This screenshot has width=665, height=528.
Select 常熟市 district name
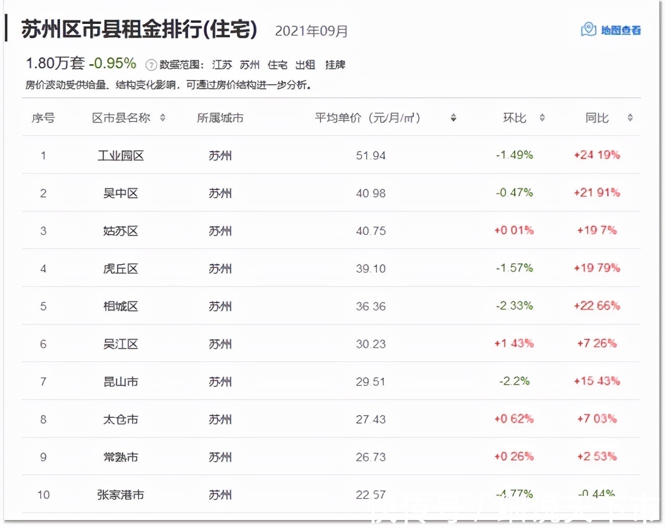click(x=121, y=457)
